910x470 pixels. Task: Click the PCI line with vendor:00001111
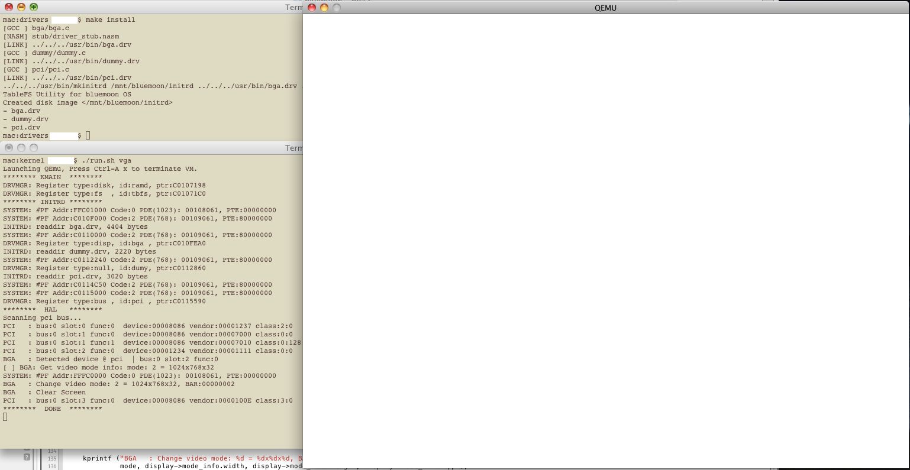(x=148, y=351)
